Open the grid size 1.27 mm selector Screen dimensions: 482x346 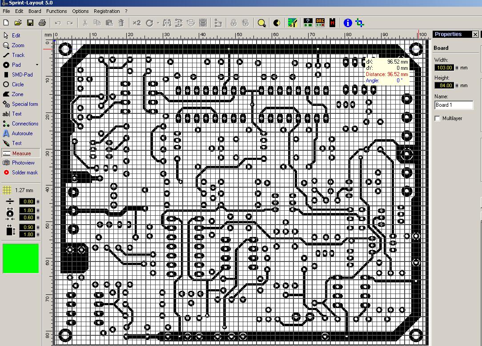20,190
